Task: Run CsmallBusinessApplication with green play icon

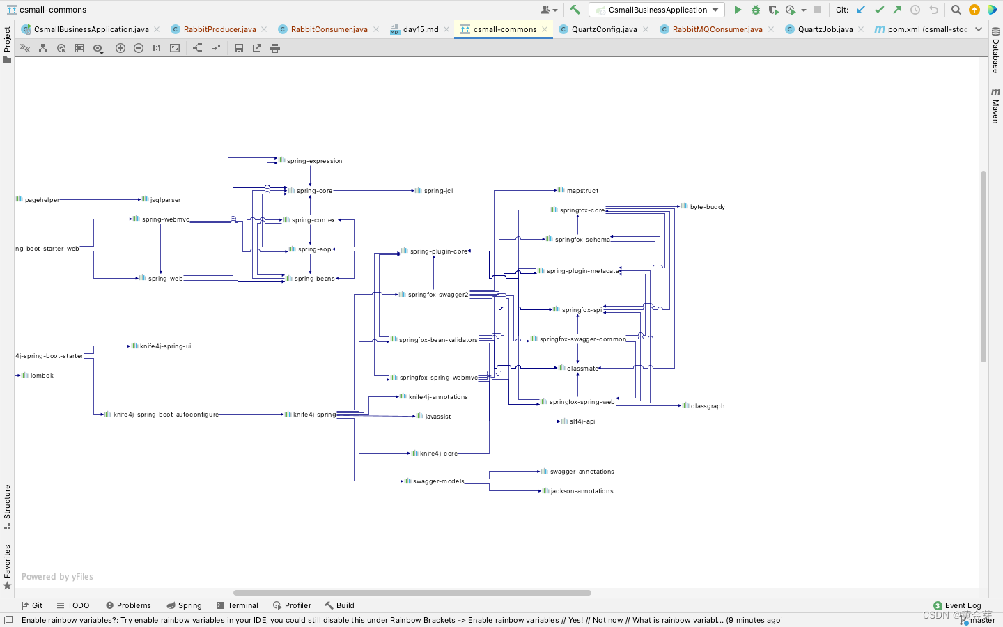Action: (x=738, y=10)
